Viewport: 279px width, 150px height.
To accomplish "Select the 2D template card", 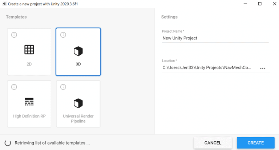I will [x=29, y=52].
